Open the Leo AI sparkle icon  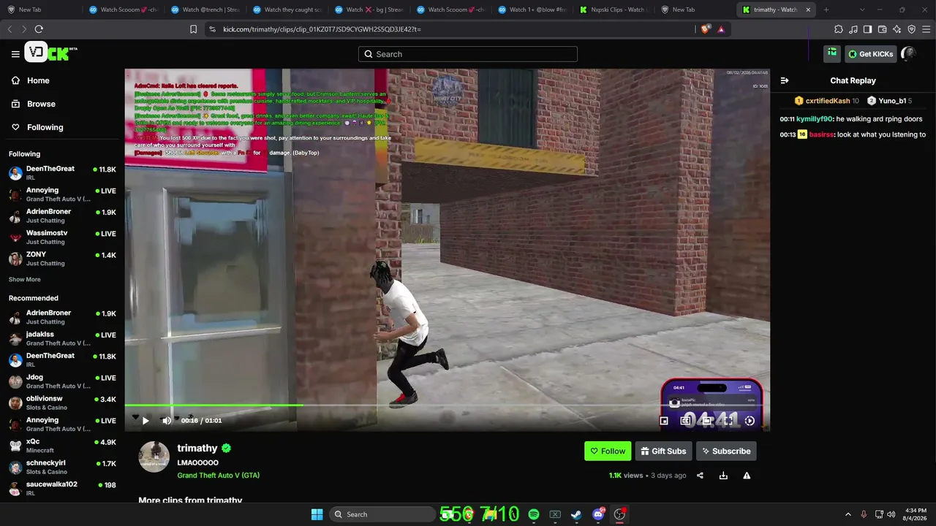point(897,29)
